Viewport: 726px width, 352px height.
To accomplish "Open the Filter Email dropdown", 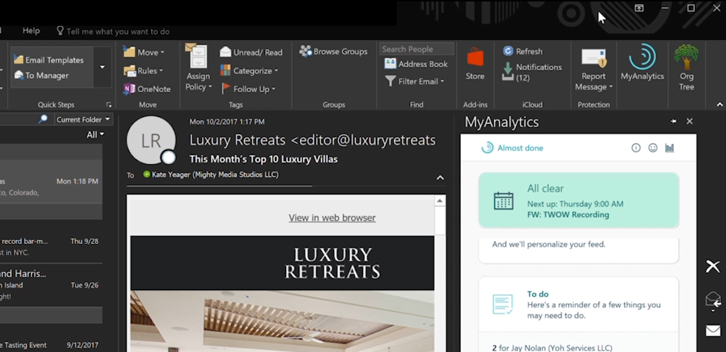I will (414, 81).
